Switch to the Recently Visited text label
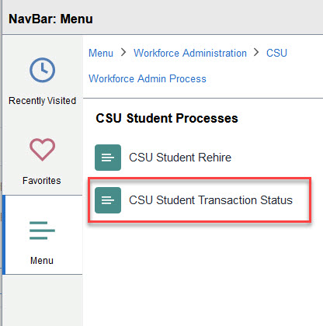The image size is (323, 326). 42,101
